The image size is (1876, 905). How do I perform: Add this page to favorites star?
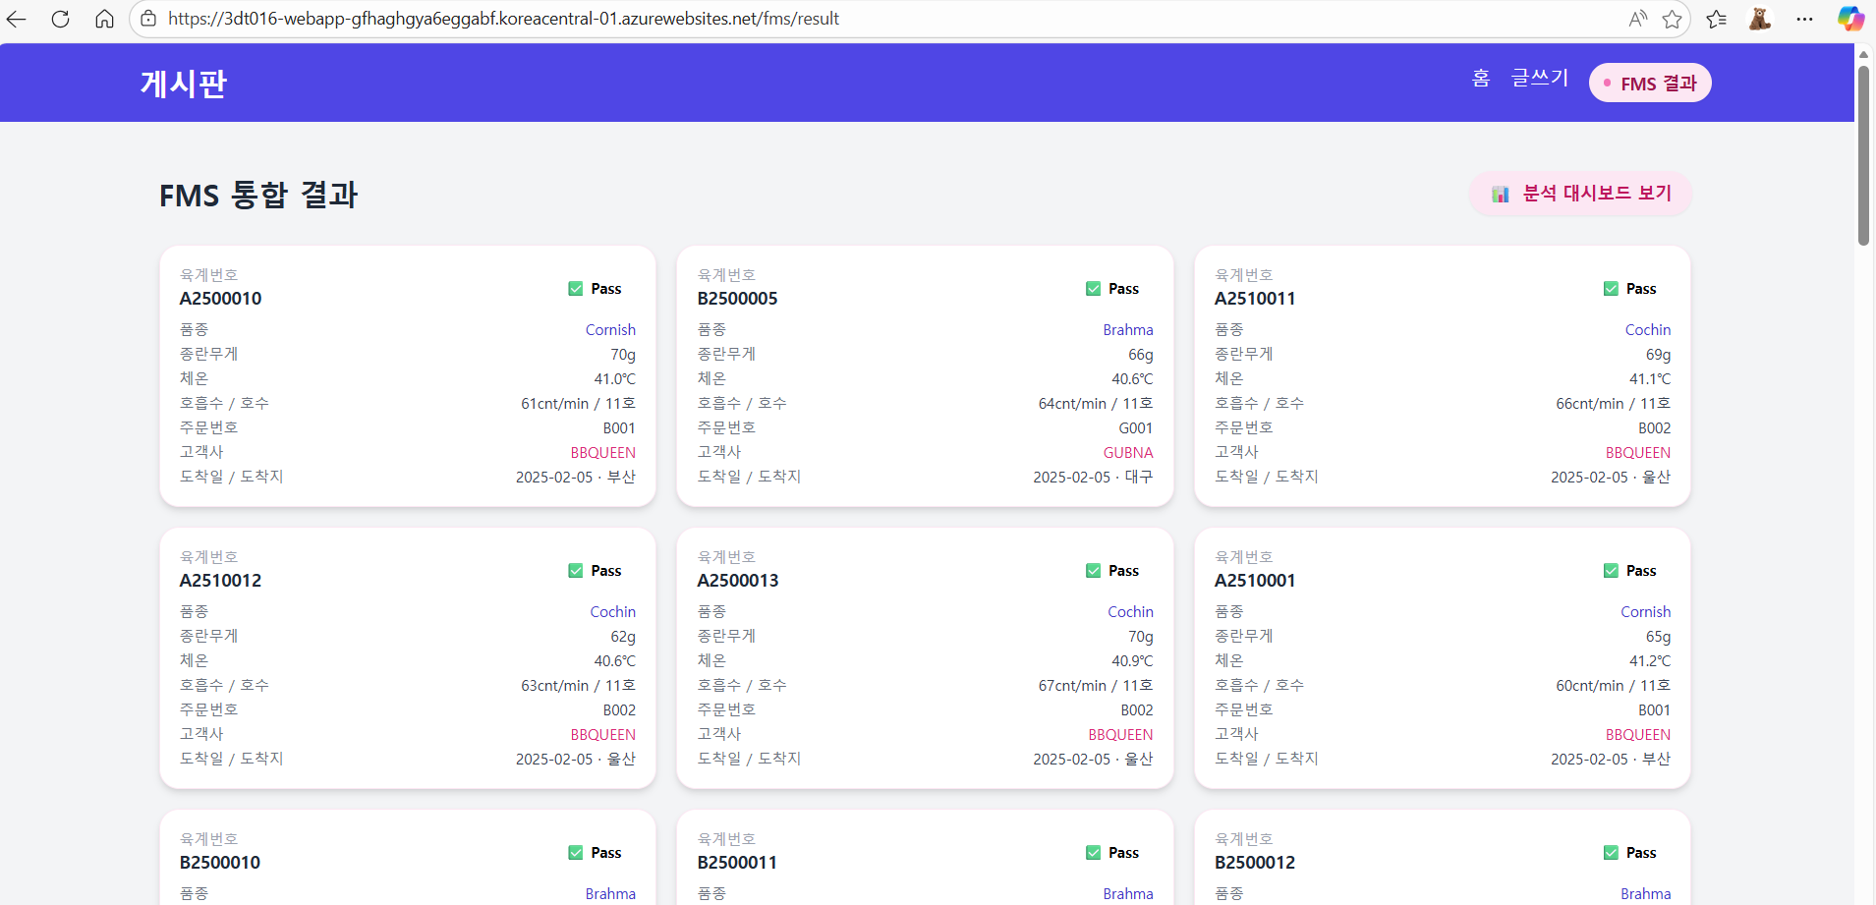[1672, 19]
